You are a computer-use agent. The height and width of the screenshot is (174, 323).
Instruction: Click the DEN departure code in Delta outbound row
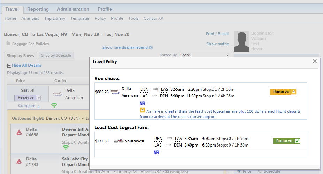144,89
